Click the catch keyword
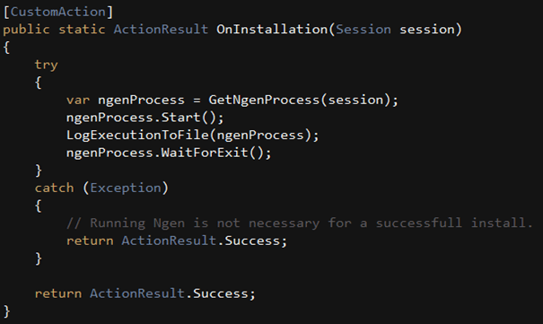This screenshot has height=324, width=543. click(55, 188)
